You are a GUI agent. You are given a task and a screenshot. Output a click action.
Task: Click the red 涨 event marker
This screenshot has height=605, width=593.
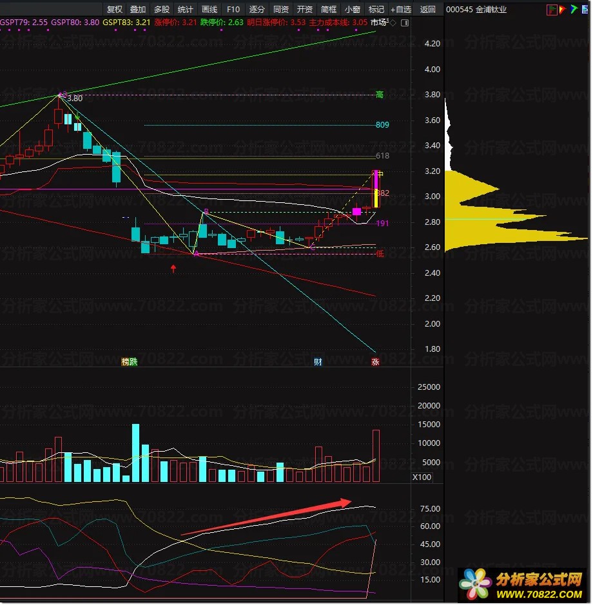[x=375, y=361]
